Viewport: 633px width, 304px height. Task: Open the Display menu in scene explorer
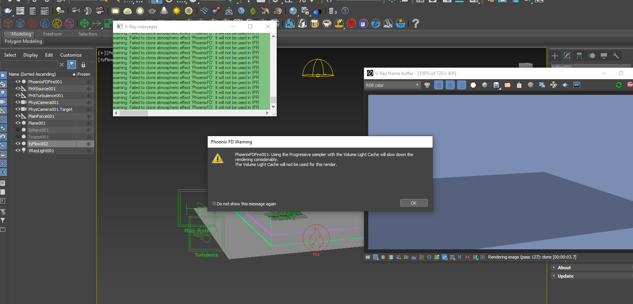tap(31, 55)
